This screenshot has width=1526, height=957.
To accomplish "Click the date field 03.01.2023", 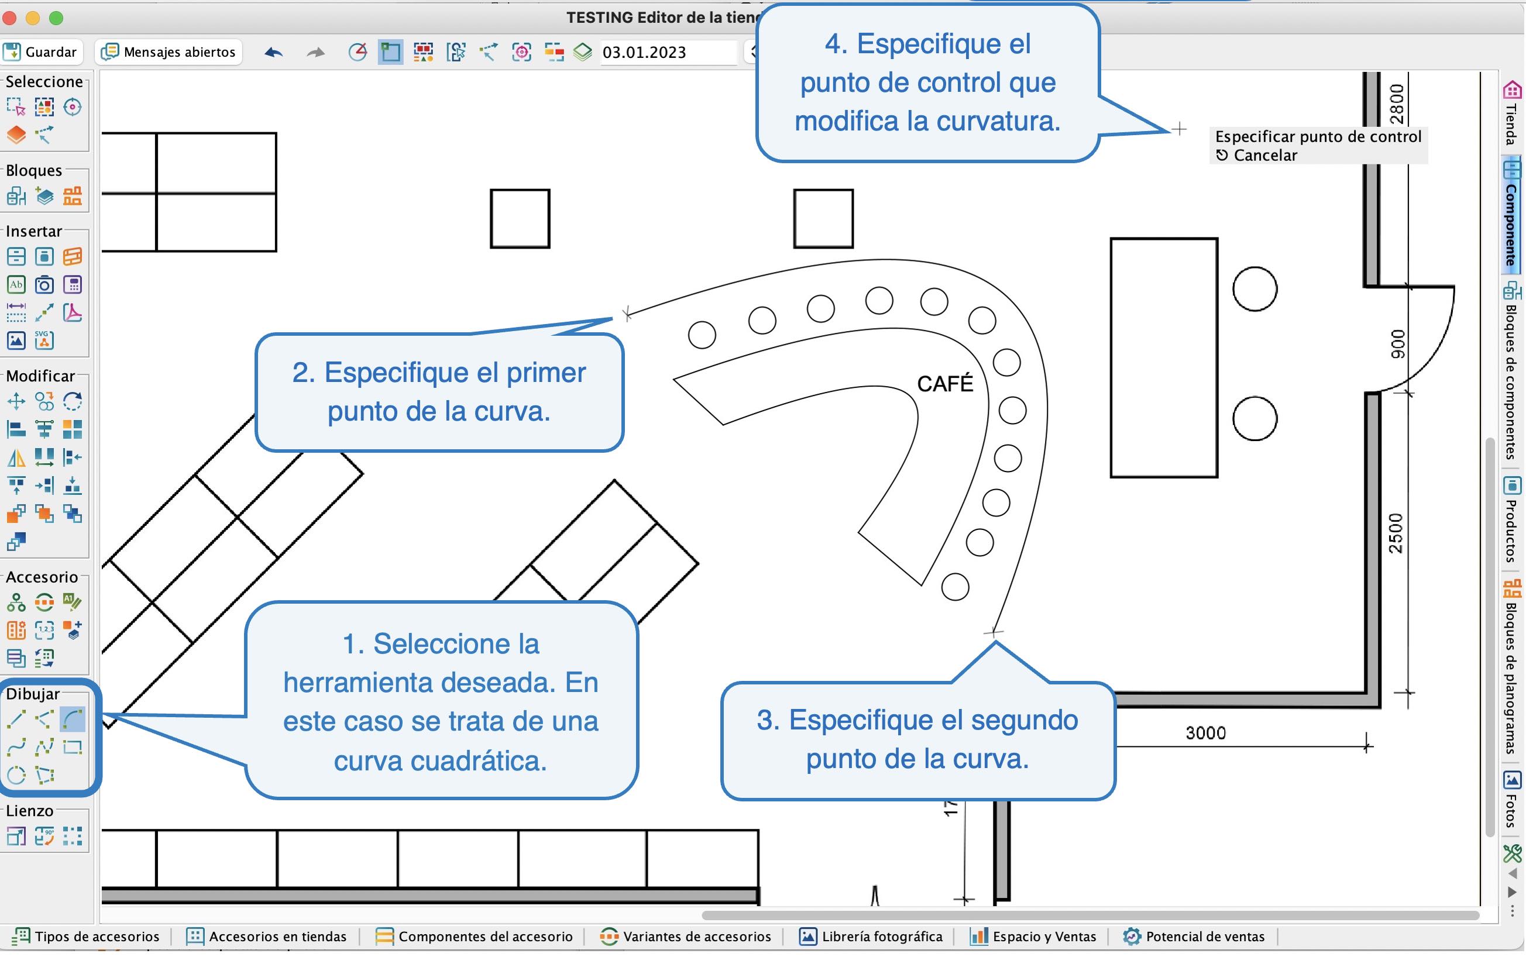I will click(x=668, y=53).
